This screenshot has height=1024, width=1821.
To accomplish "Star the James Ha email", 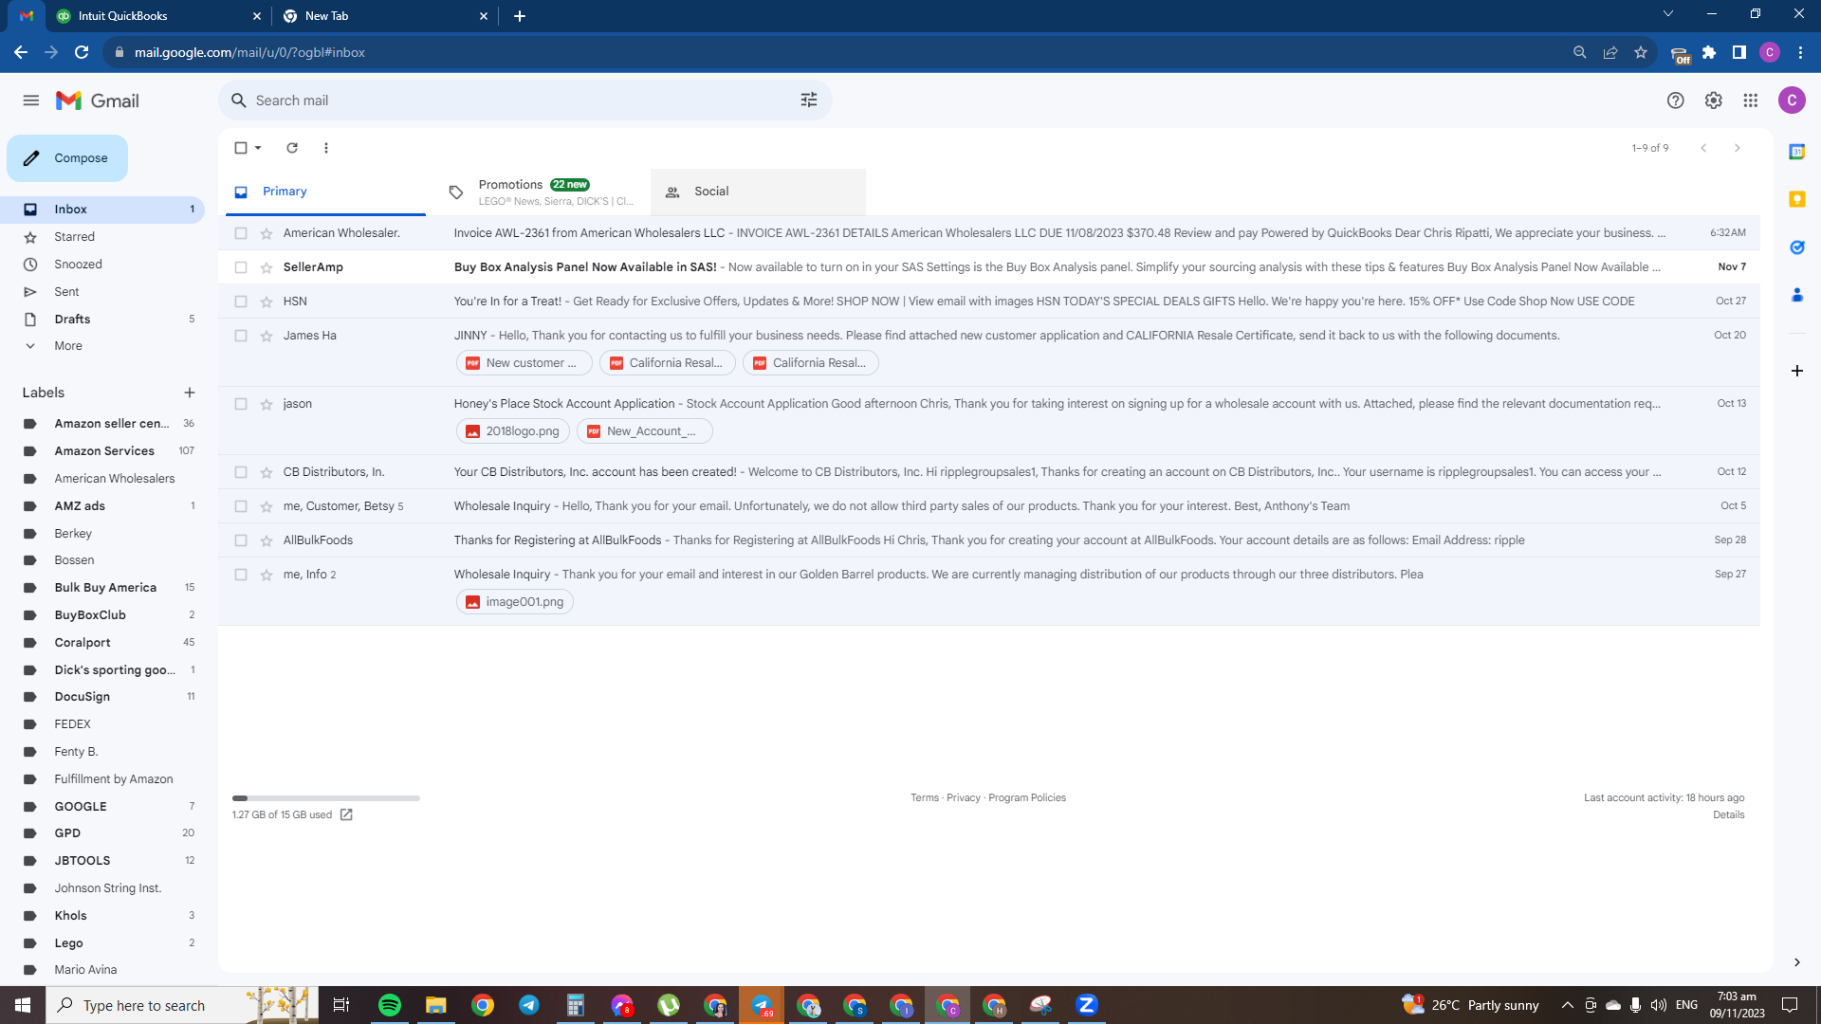I will click(x=267, y=336).
